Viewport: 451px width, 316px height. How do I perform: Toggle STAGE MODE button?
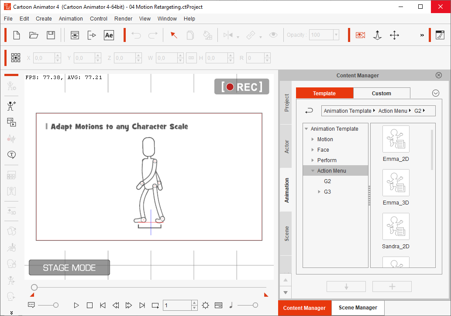(x=69, y=267)
